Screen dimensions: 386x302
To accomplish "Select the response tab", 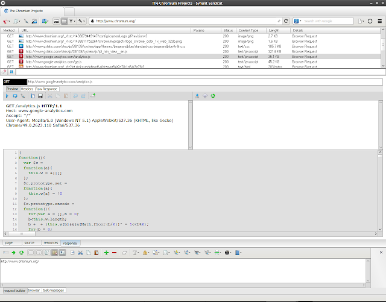I will tap(70, 243).
